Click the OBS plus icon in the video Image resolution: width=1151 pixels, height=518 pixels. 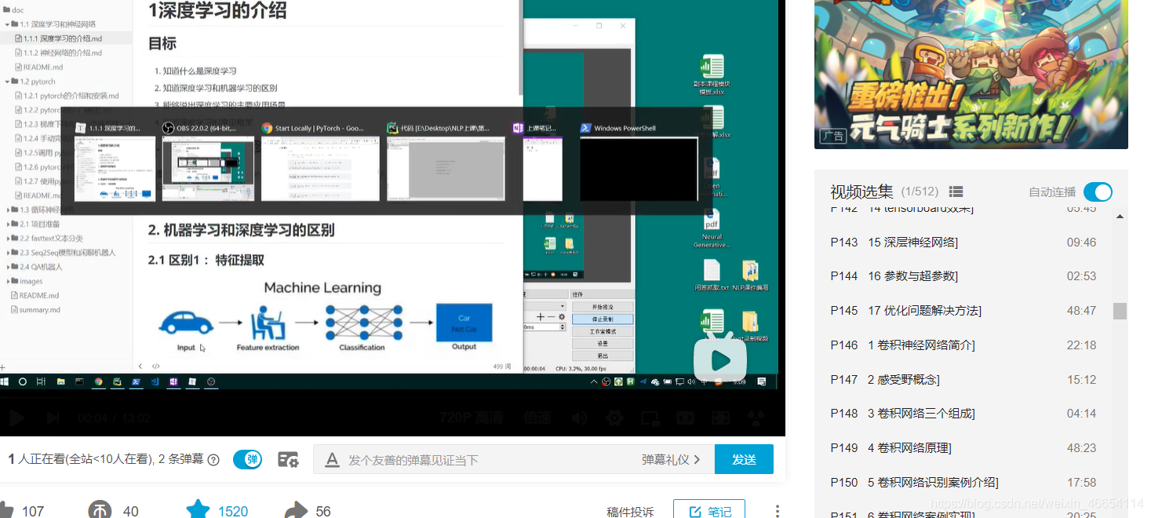[x=541, y=316]
